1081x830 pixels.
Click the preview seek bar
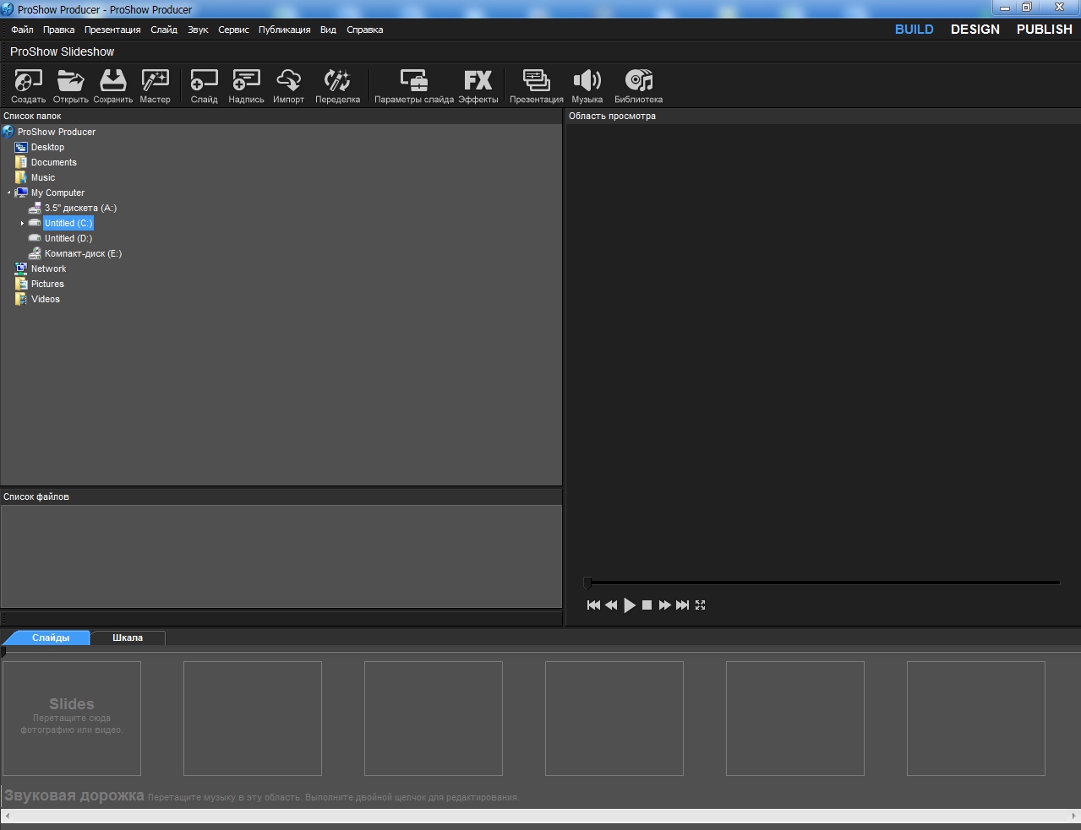point(822,583)
